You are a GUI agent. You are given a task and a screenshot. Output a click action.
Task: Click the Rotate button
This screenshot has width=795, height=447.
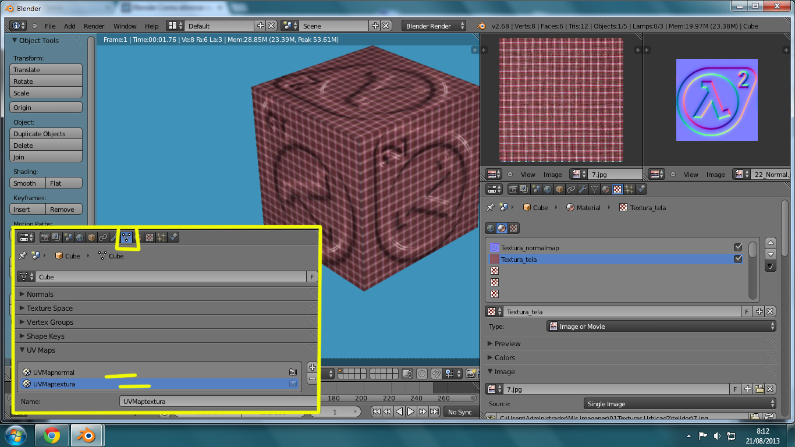[46, 81]
